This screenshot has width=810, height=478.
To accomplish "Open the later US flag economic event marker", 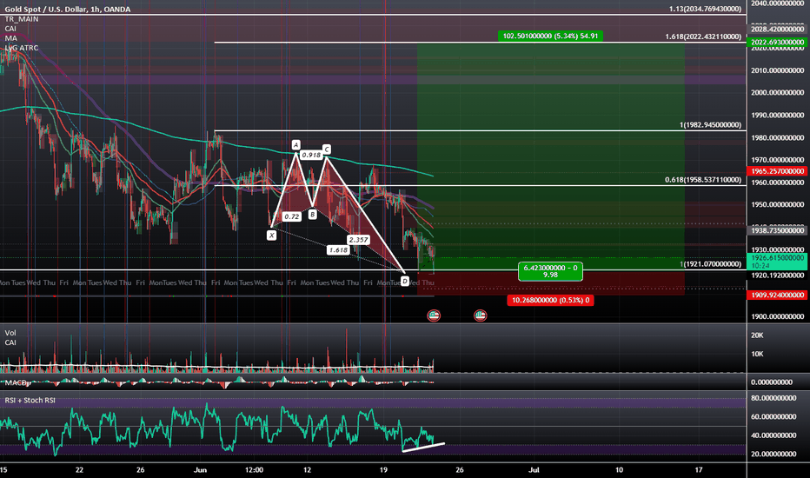I will [x=481, y=315].
